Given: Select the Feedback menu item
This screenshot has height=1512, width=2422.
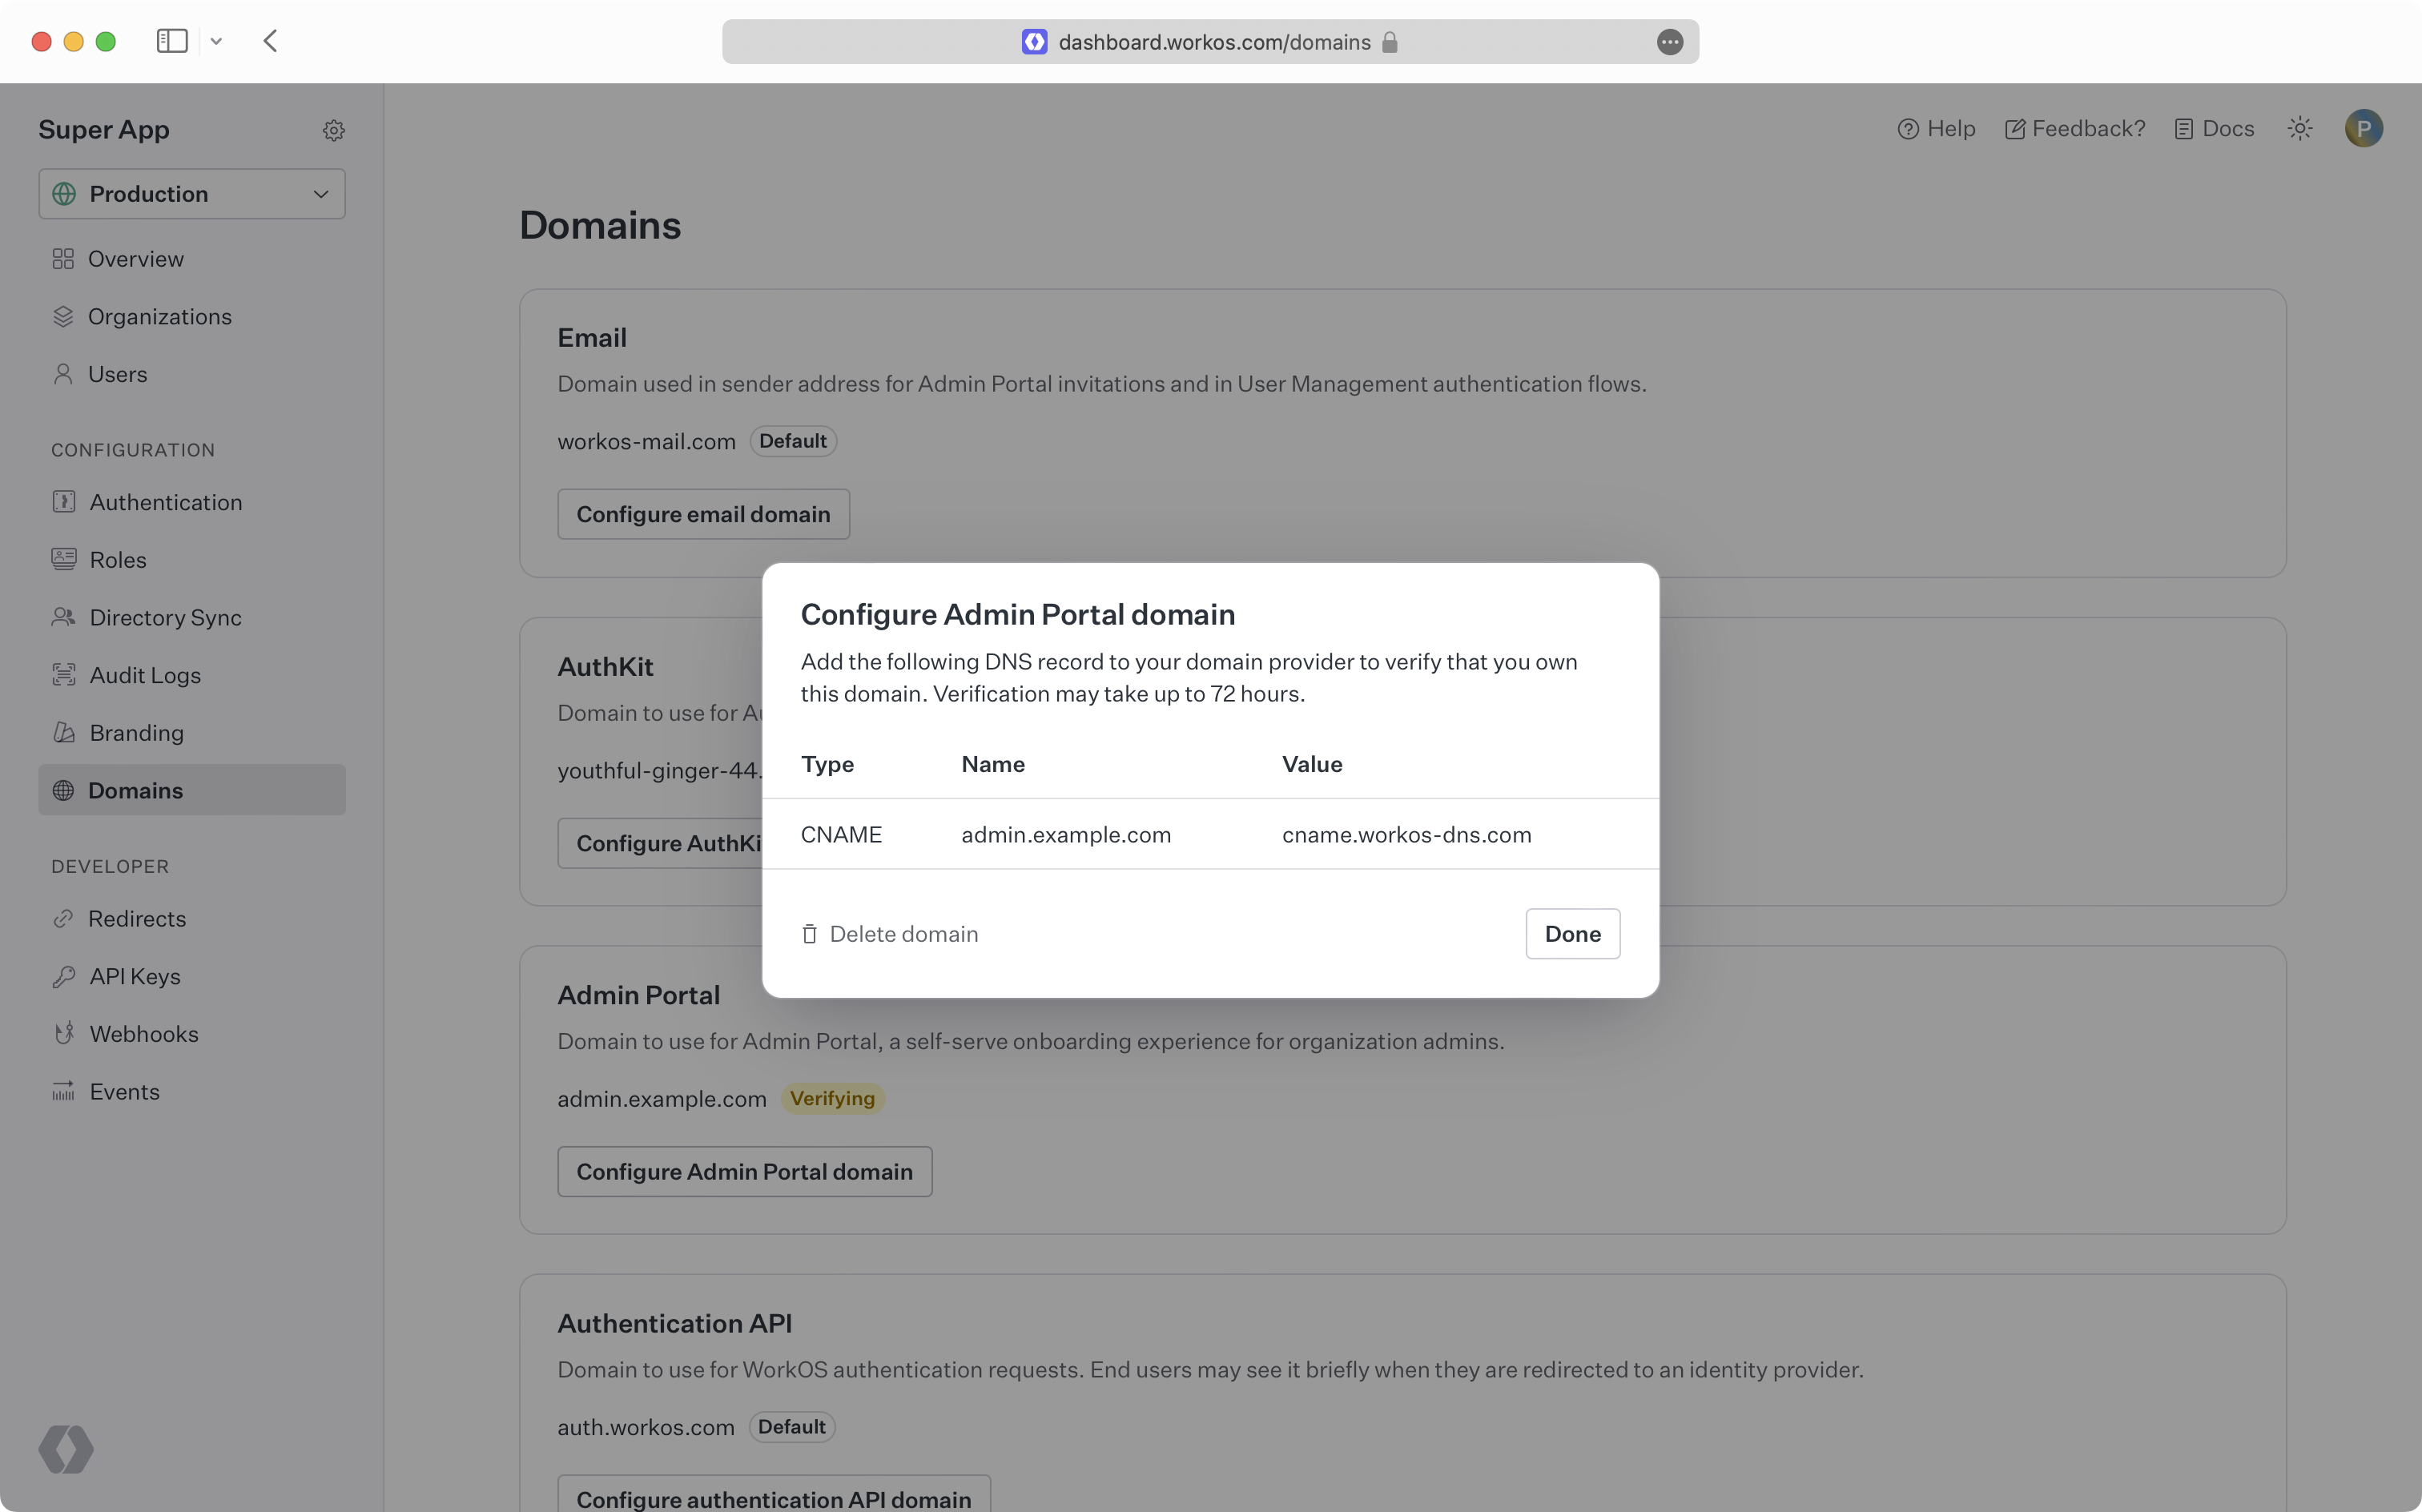Looking at the screenshot, I should pos(2074,127).
